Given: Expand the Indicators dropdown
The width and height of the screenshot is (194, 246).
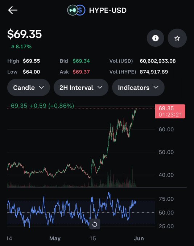Looking at the screenshot, I should click(139, 88).
